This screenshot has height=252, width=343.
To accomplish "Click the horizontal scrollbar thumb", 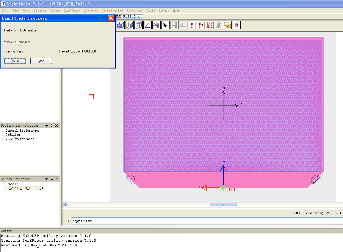I will [x=223, y=205].
